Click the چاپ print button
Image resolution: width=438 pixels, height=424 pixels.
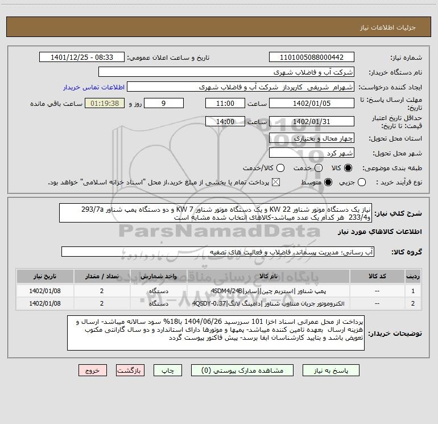(x=168, y=371)
